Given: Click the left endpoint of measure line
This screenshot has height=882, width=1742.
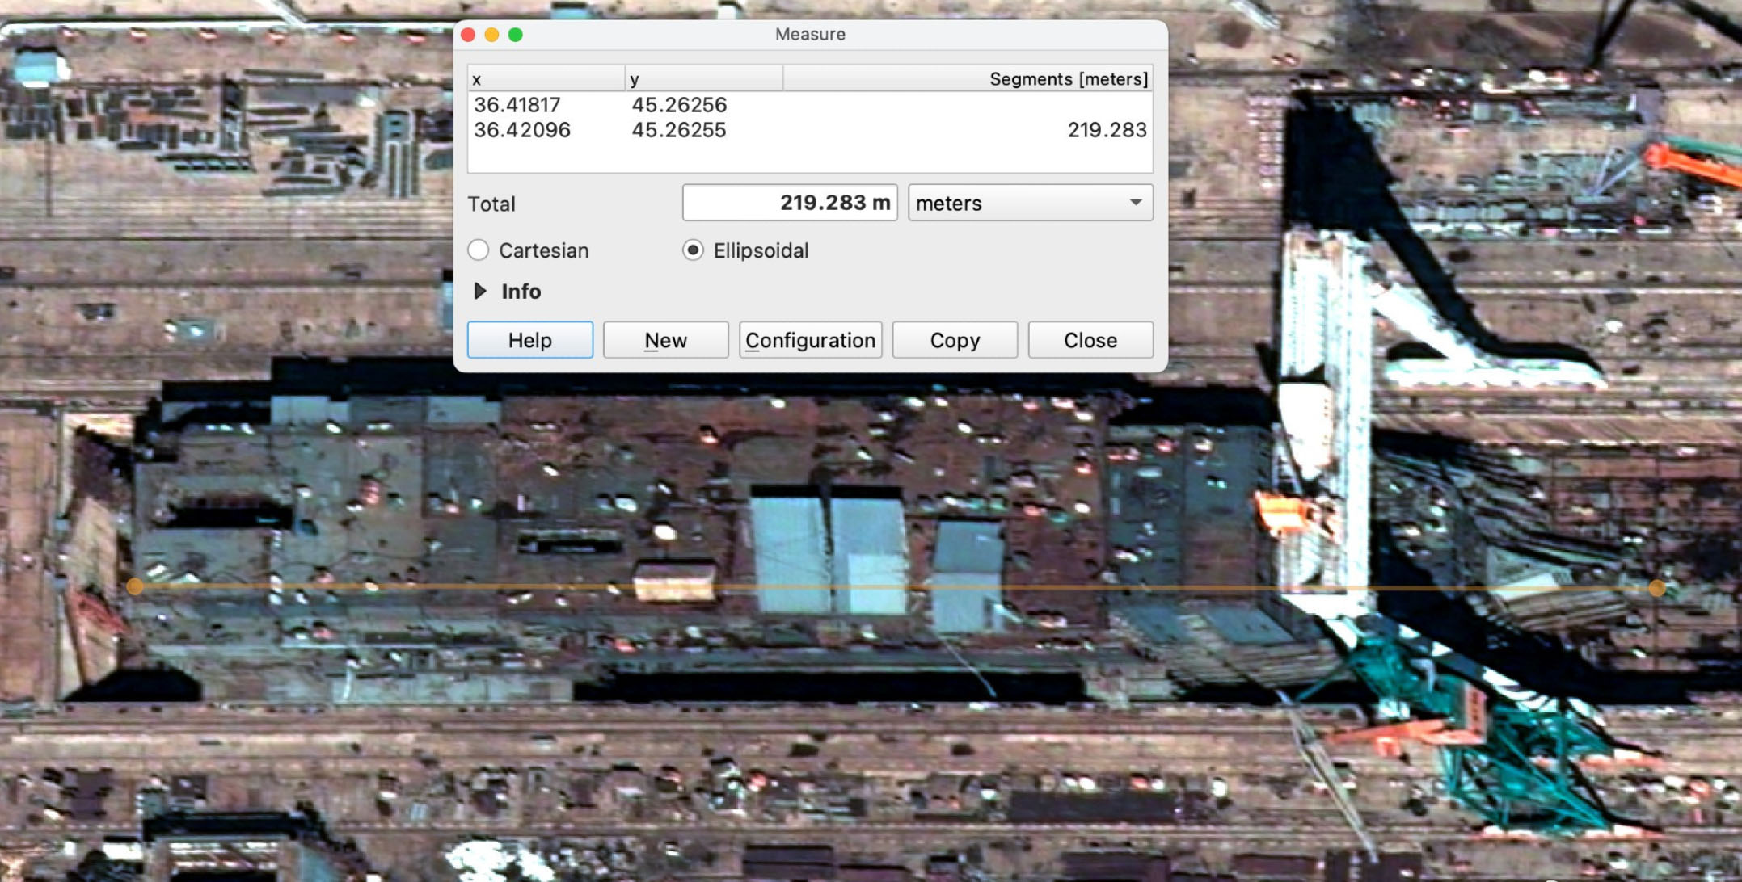Looking at the screenshot, I should 135,586.
